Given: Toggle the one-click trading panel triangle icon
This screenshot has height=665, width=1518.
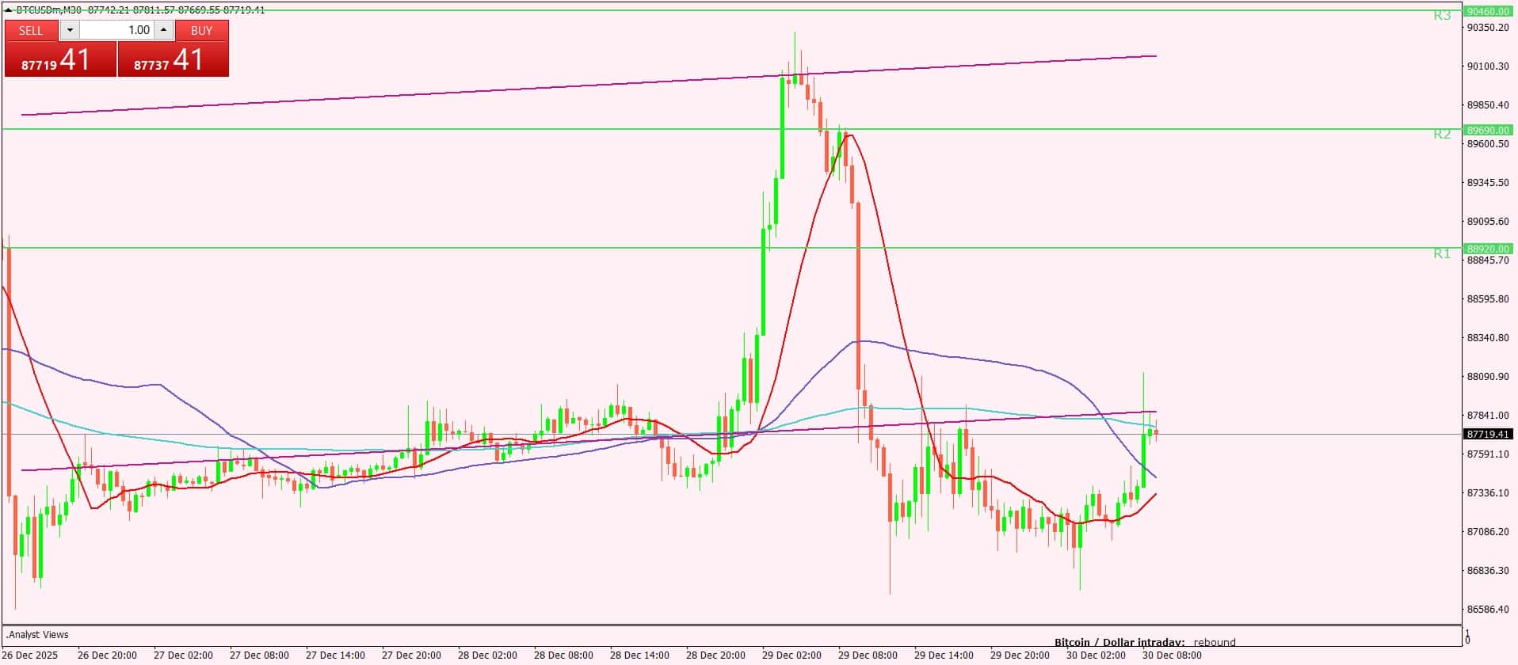Looking at the screenshot, I should [x=9, y=10].
